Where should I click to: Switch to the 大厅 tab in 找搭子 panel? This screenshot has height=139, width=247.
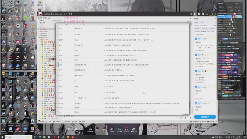tap(196, 23)
